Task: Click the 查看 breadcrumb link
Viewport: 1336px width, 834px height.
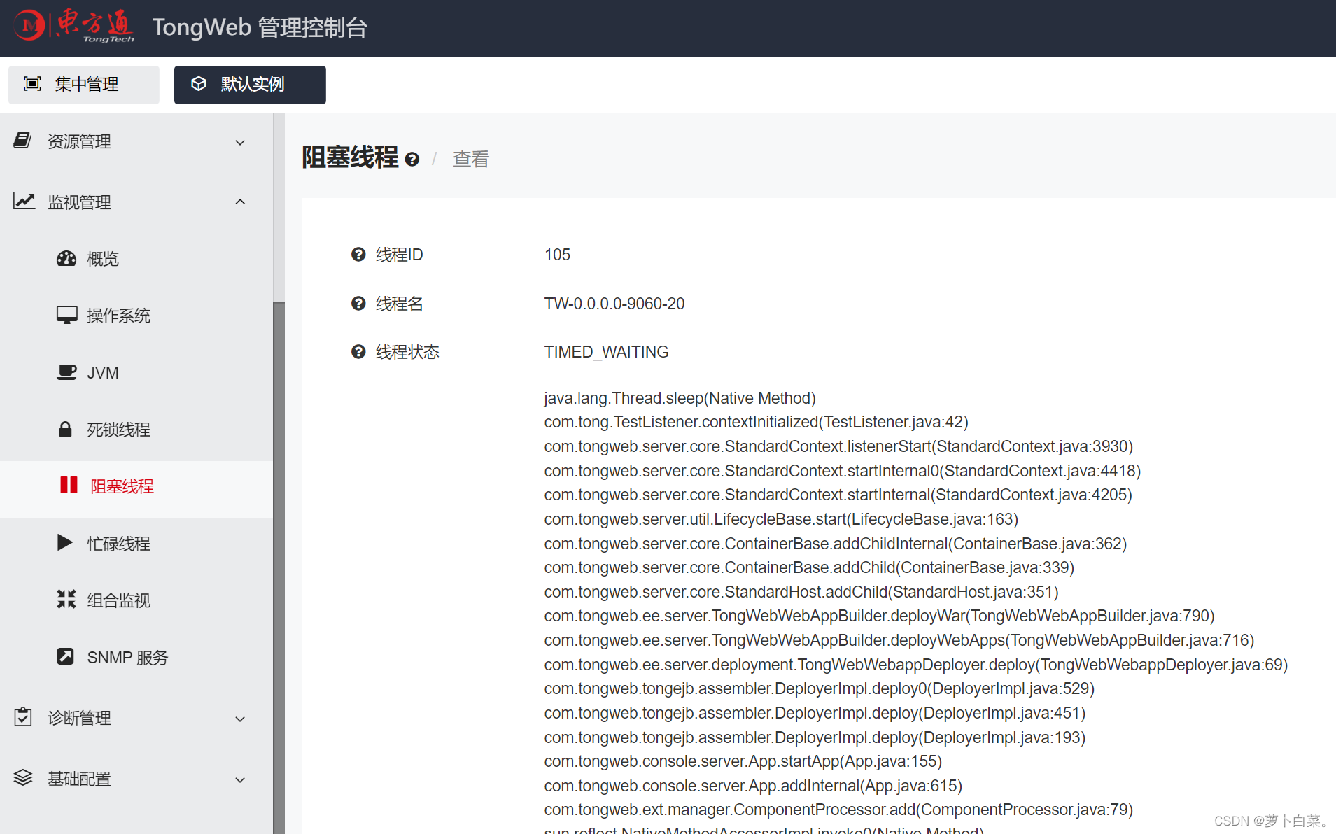Action: [470, 159]
